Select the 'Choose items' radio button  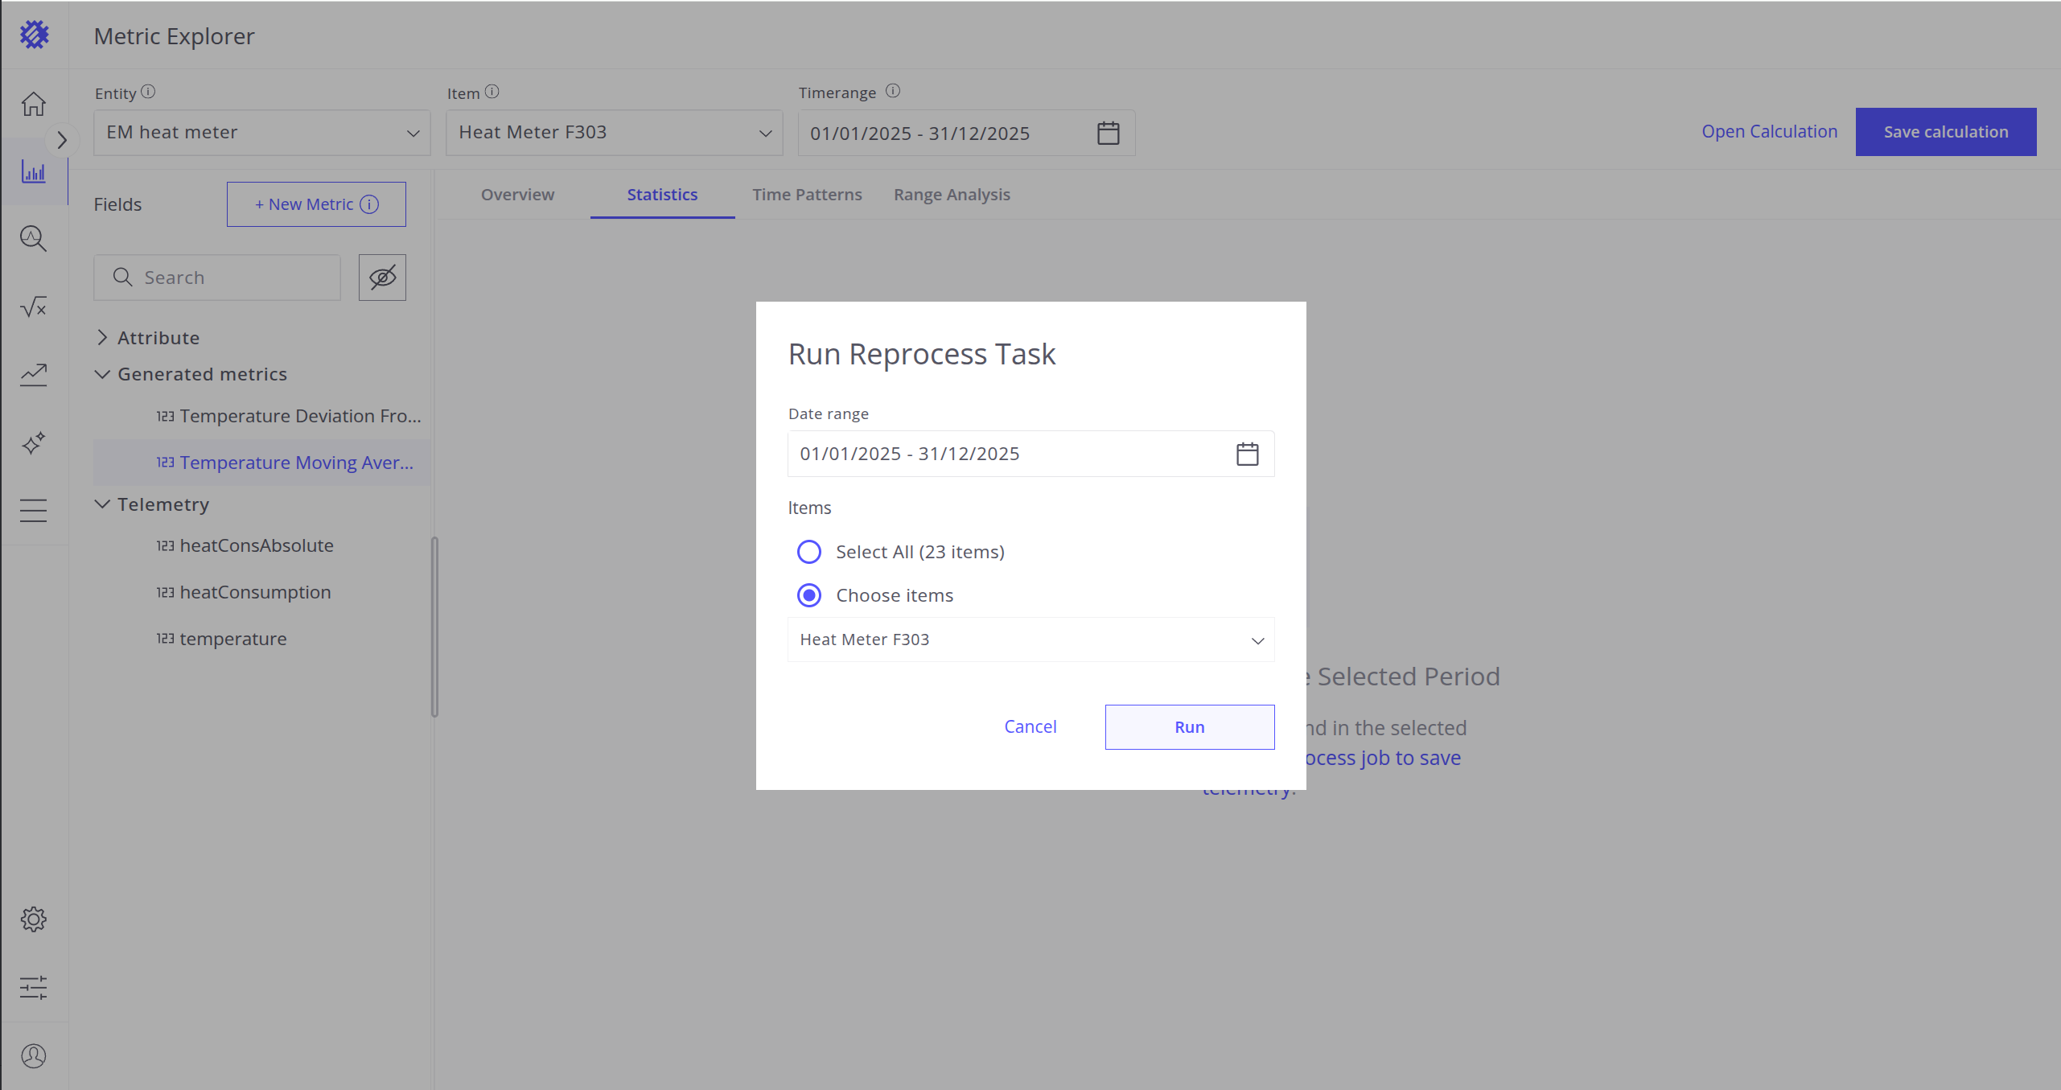click(808, 595)
